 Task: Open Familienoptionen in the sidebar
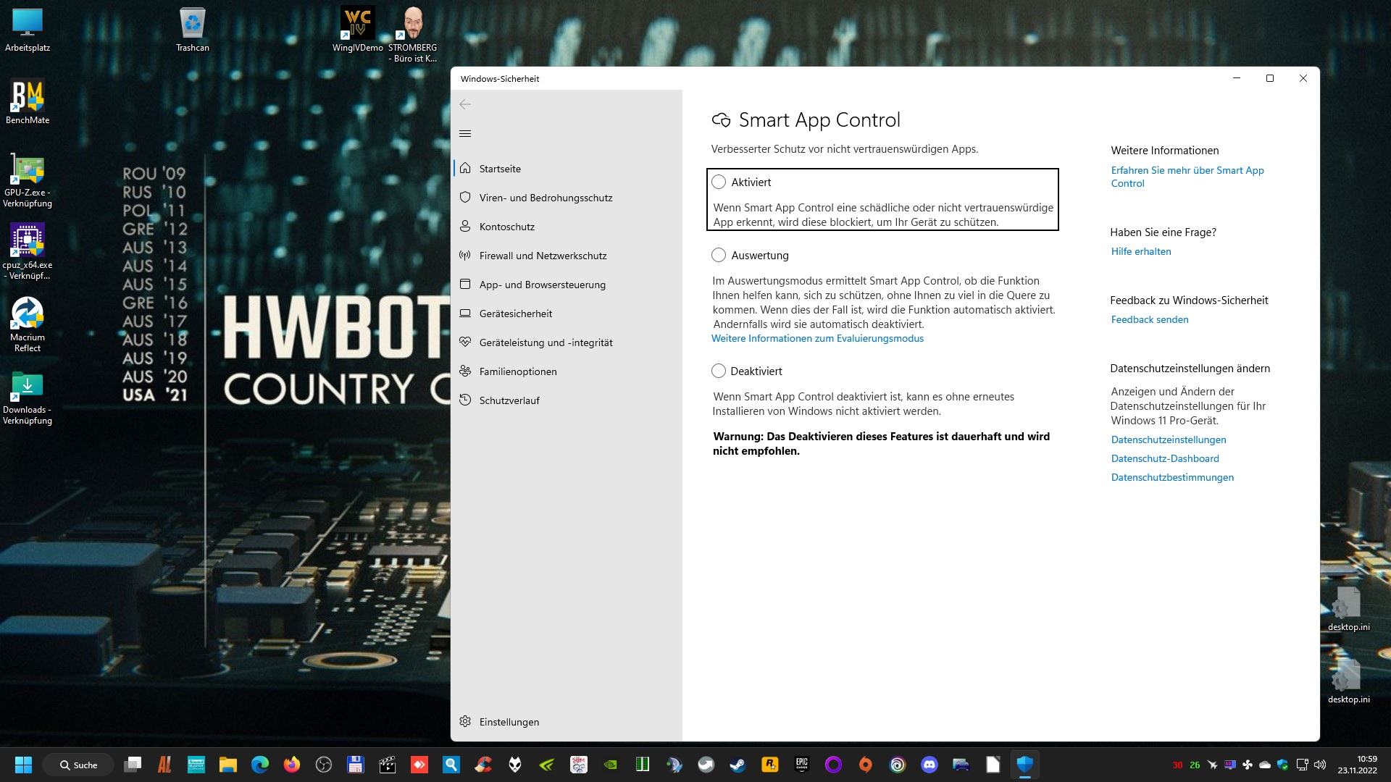(517, 371)
